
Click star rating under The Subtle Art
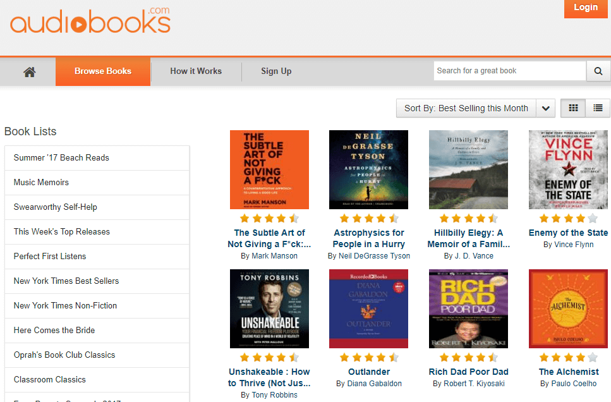[x=269, y=218]
